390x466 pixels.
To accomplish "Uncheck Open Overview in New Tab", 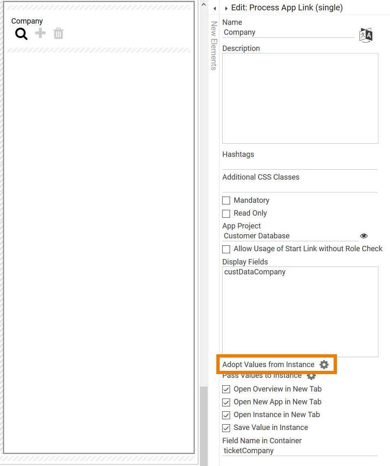I will [226, 389].
